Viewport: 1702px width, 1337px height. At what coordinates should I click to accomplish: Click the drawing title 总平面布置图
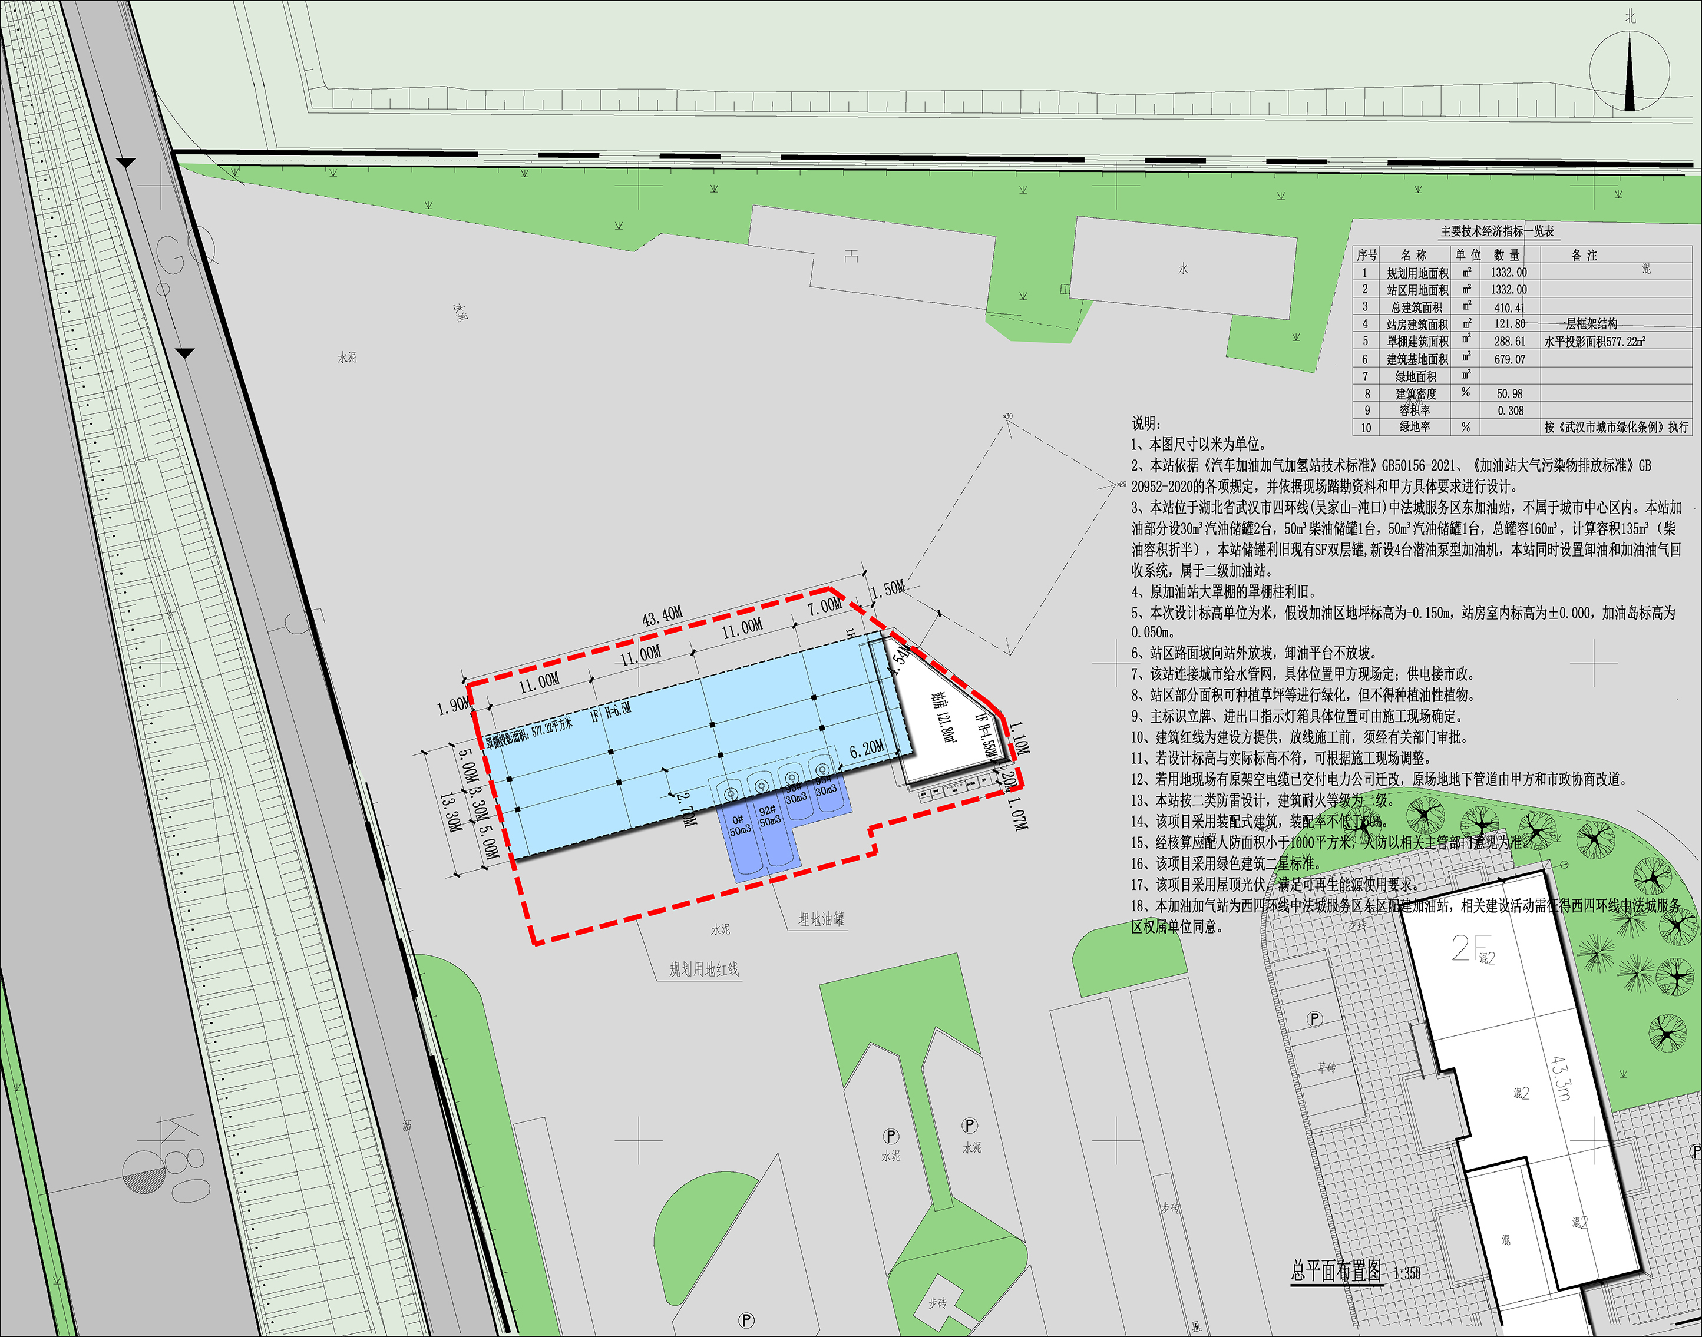pos(1336,1270)
